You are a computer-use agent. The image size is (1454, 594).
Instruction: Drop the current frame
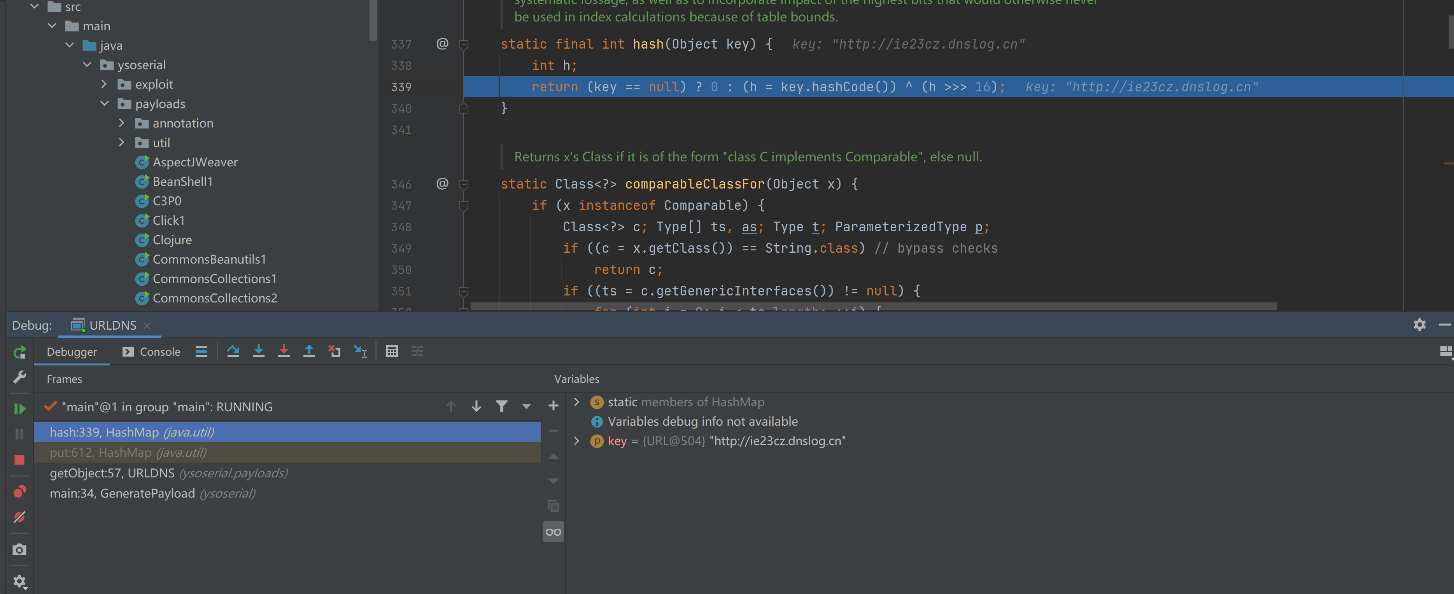point(335,351)
